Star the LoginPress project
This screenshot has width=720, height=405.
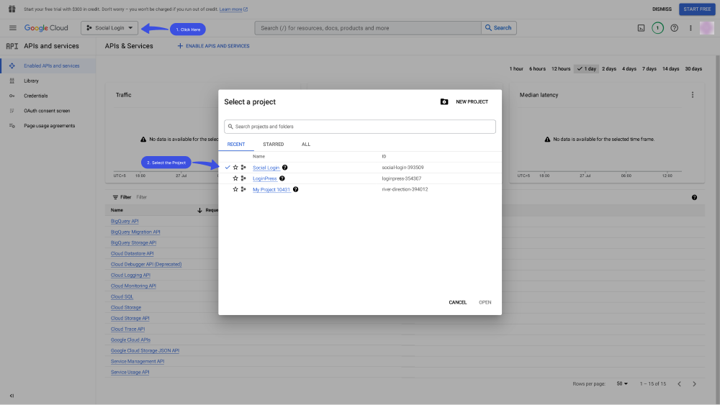(235, 178)
